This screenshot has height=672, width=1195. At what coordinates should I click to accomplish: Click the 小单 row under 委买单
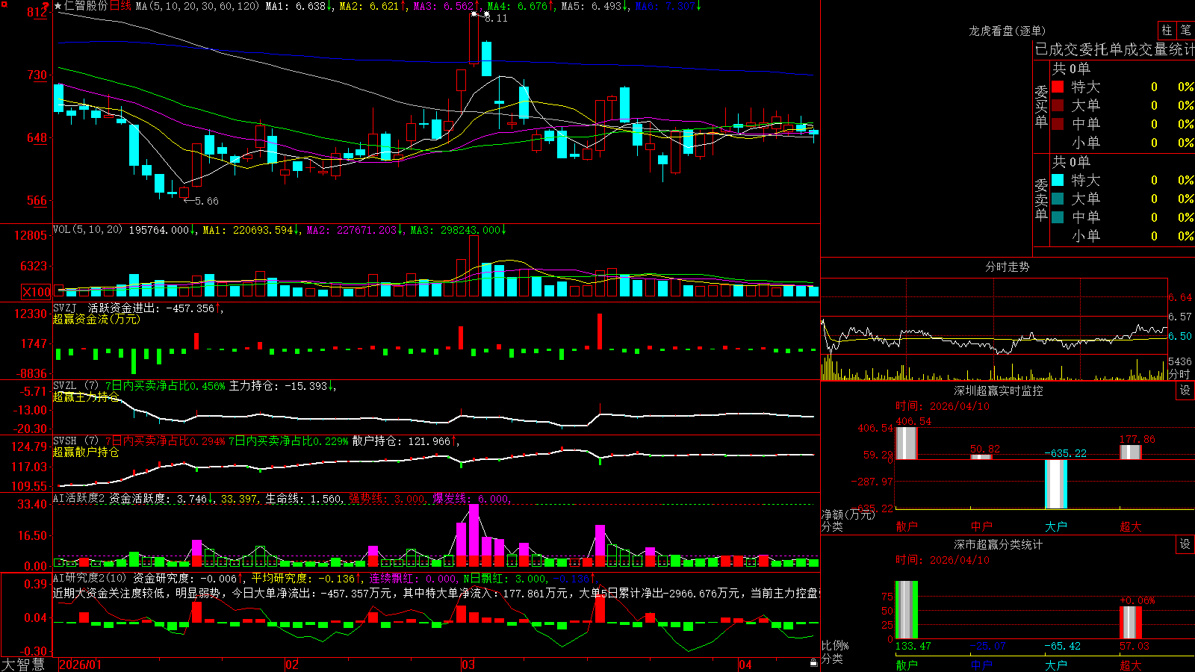tap(1123, 143)
